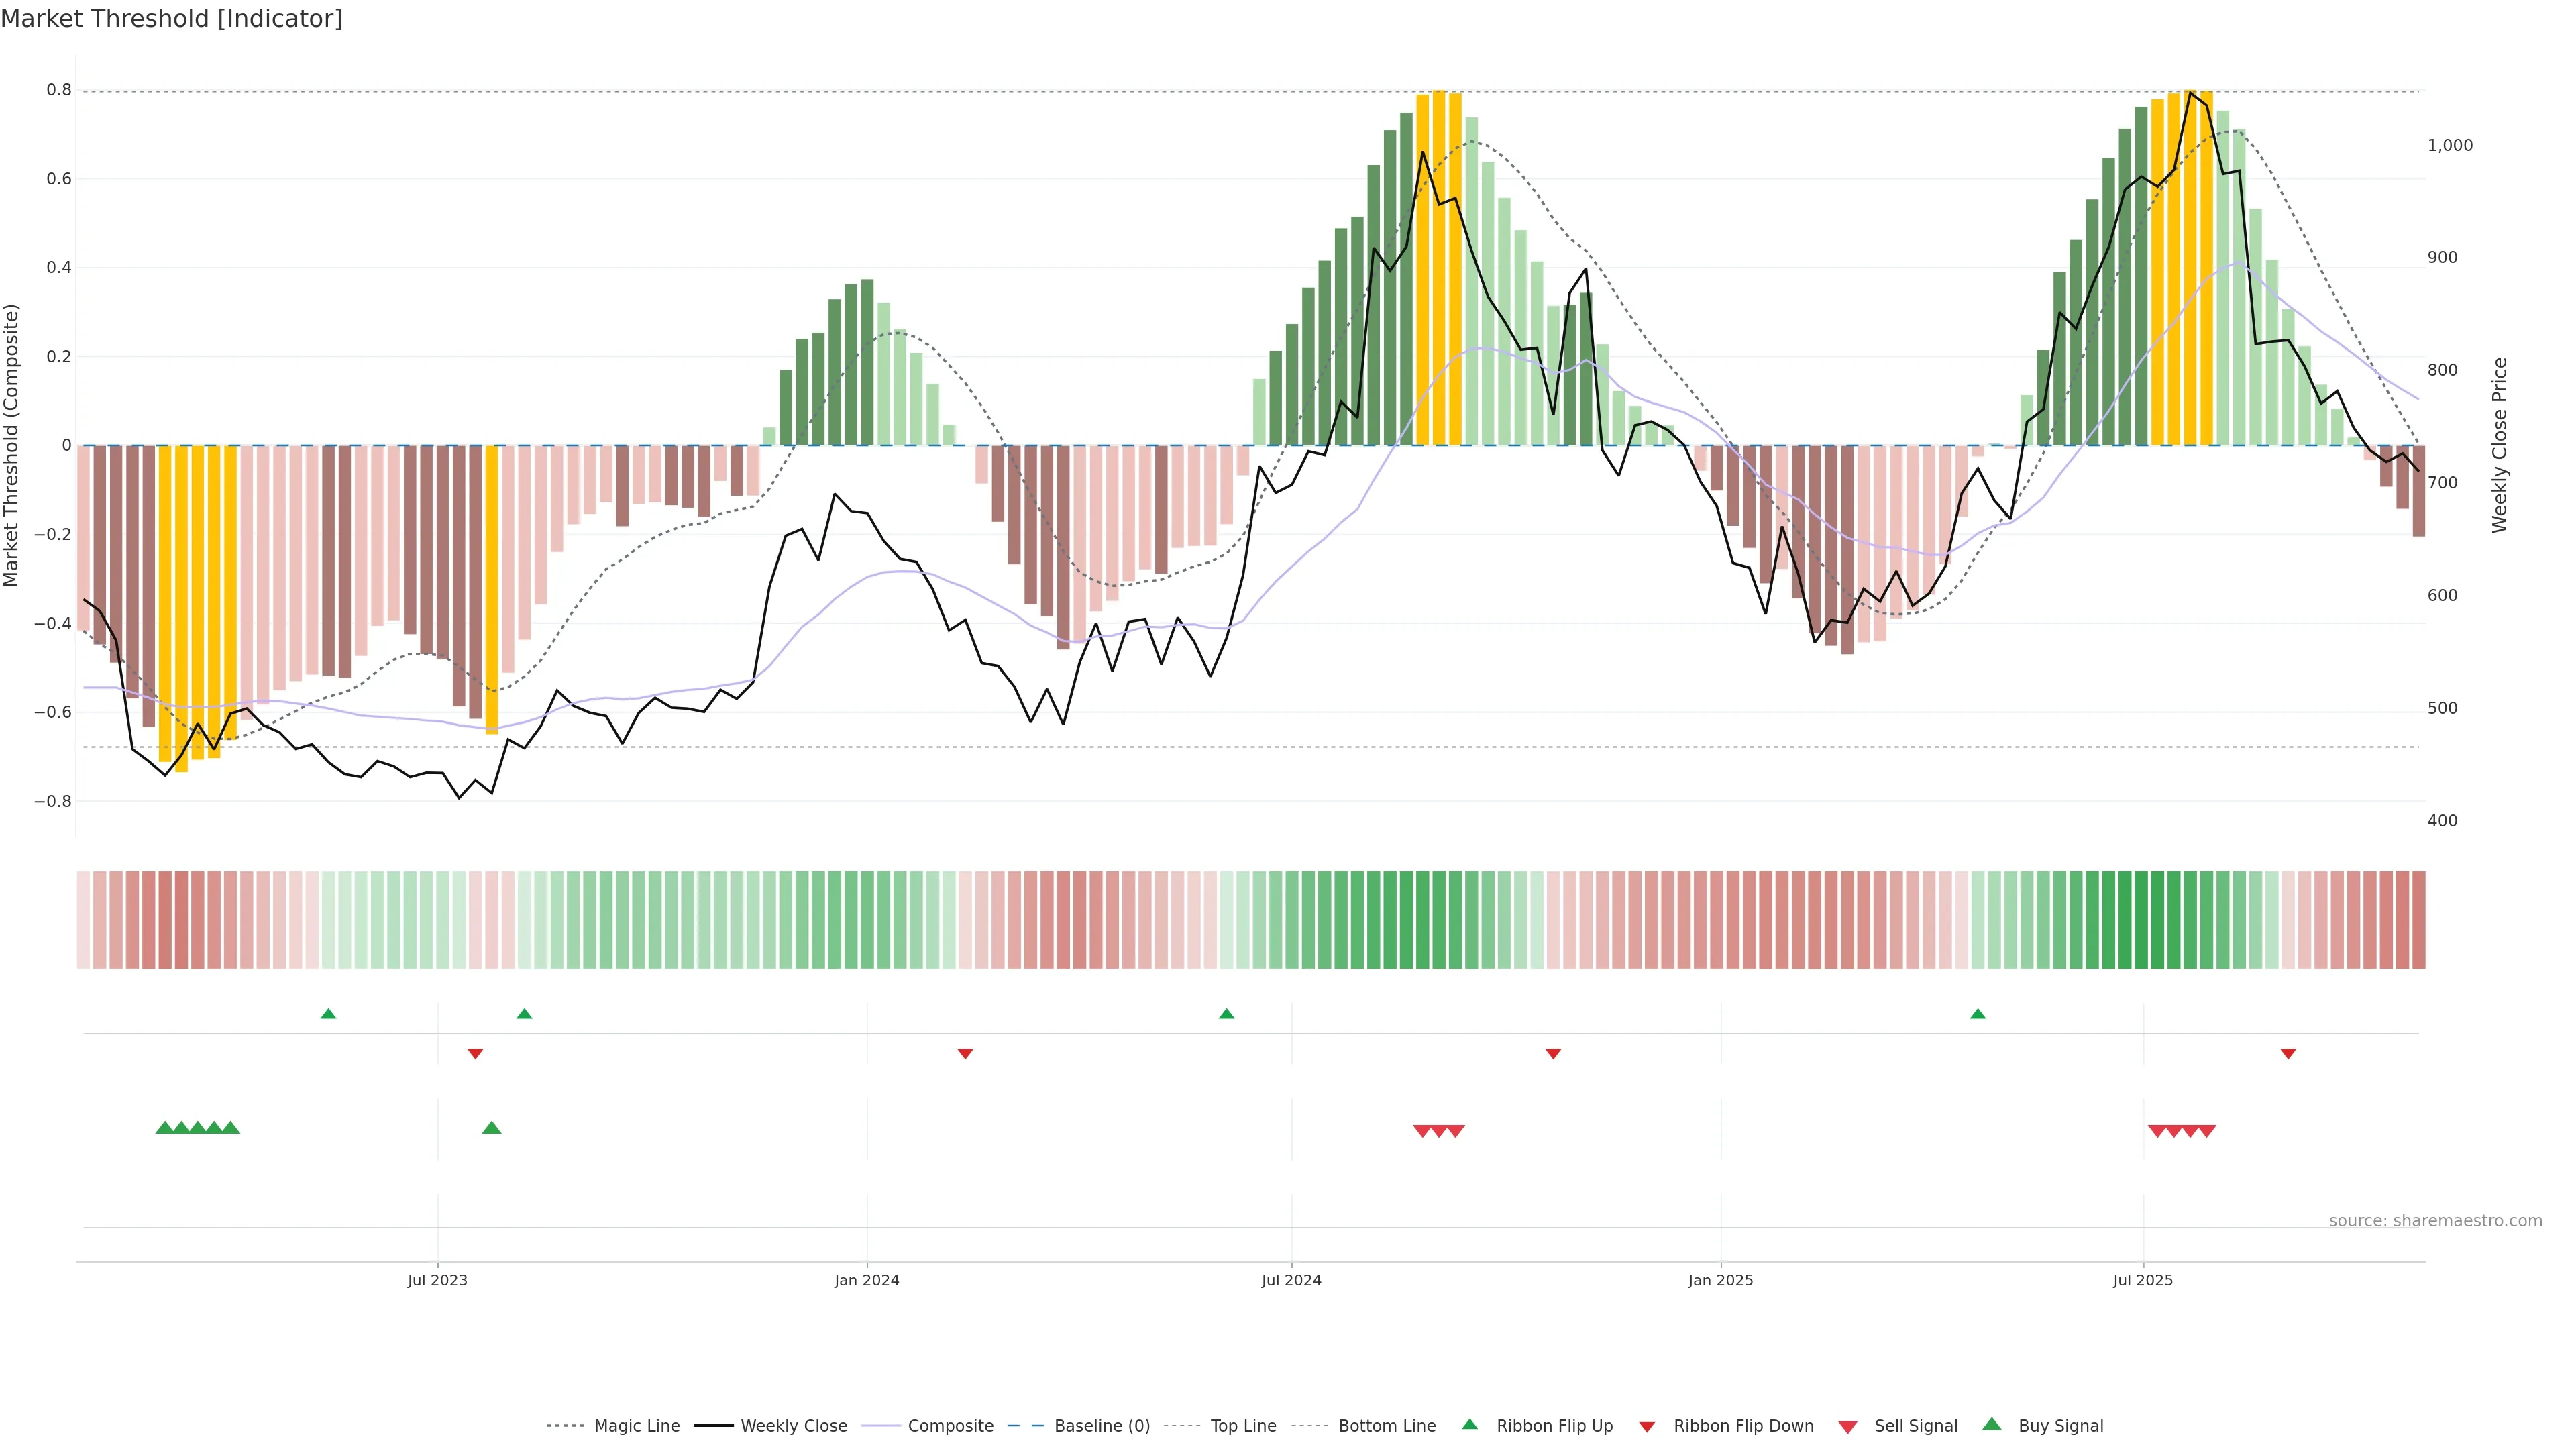Click the Ribbon Flip Down legend marker
The height and width of the screenshot is (1449, 2576).
[1647, 1427]
